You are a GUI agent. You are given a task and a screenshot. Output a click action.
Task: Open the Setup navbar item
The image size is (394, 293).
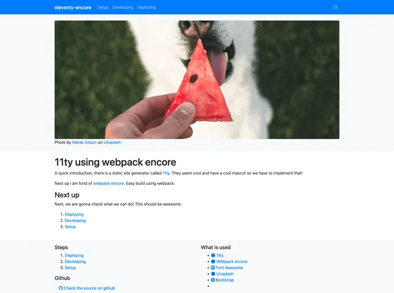(x=103, y=7)
